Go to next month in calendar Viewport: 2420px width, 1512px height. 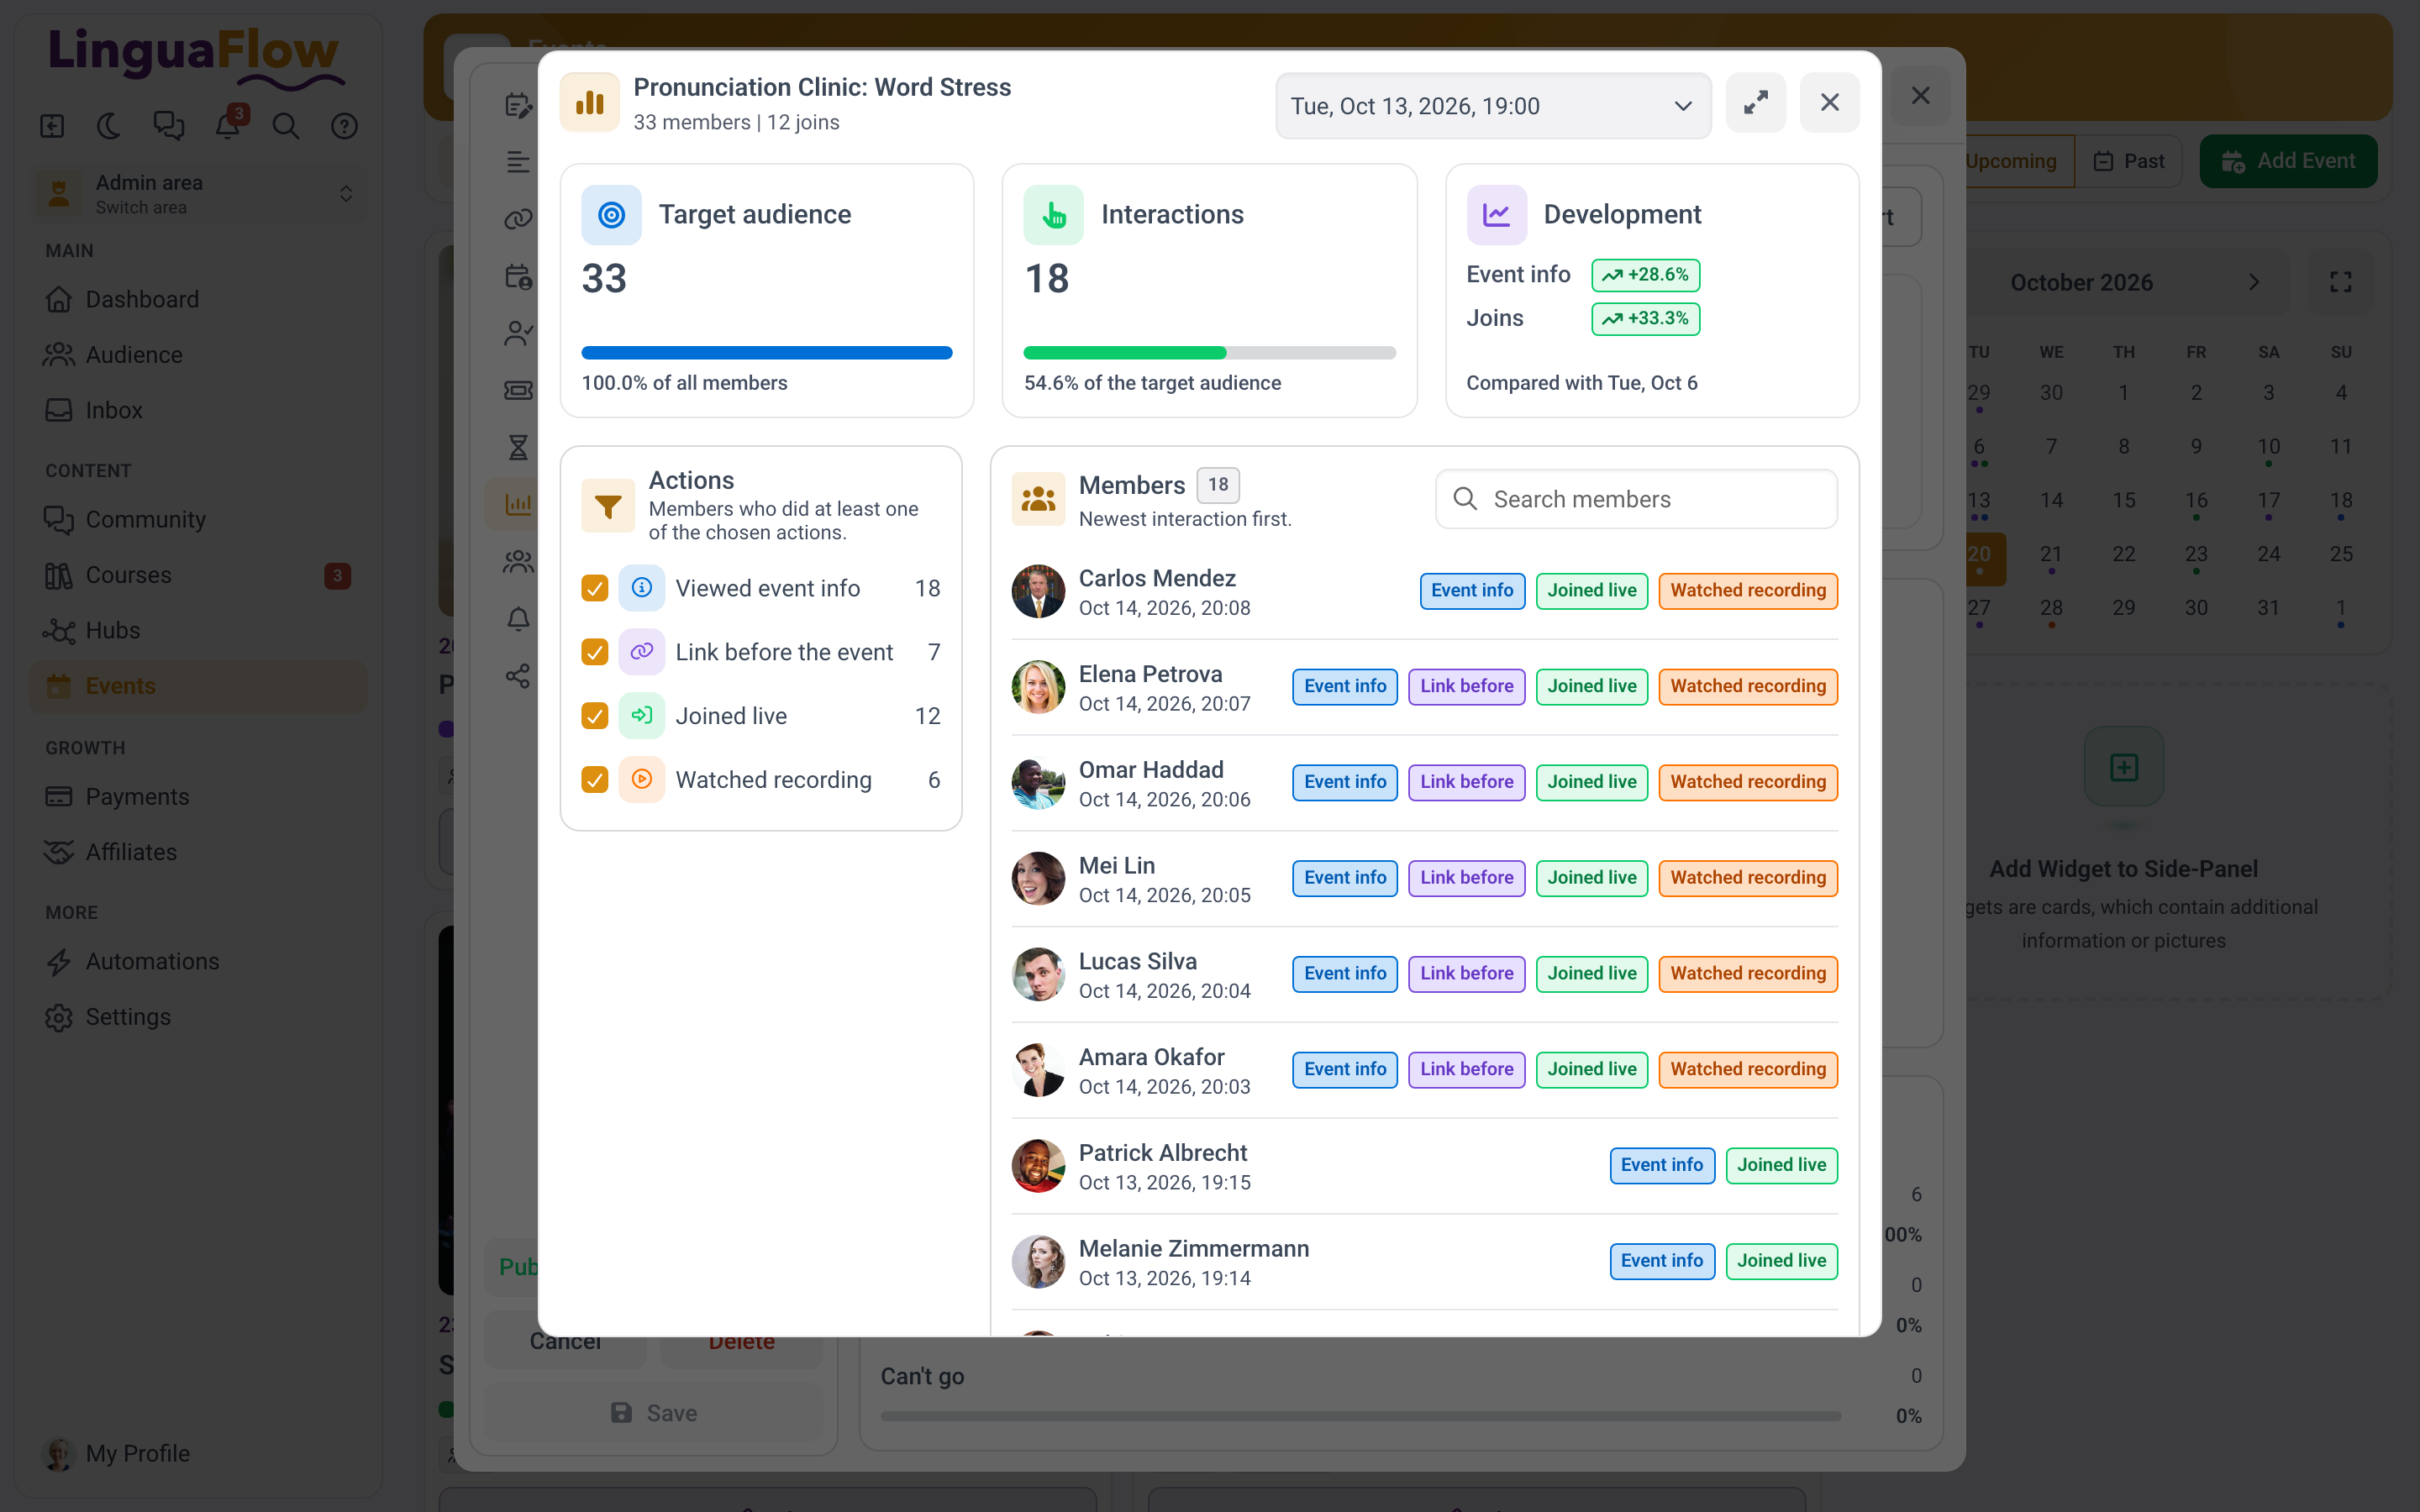pyautogui.click(x=2253, y=282)
